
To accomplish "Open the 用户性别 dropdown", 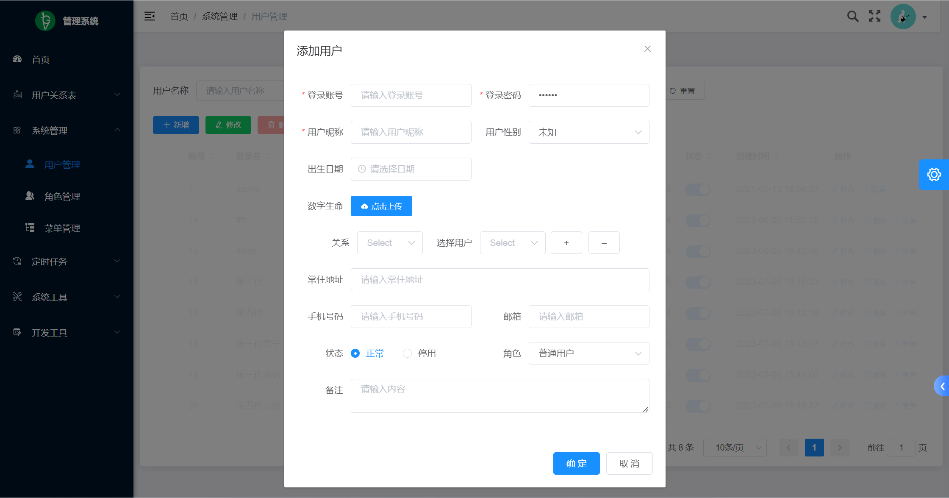I will tap(588, 132).
